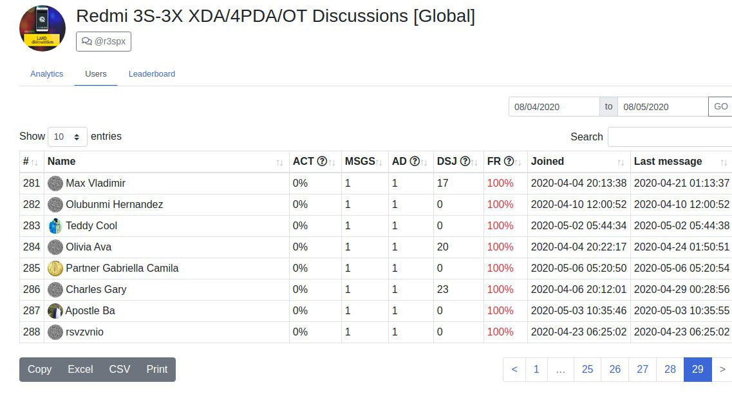Open the Olivia Ava user name

click(89, 247)
